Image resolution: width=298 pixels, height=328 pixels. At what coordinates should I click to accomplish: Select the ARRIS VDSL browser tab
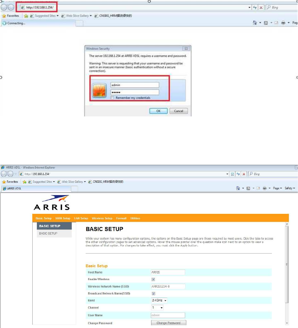click(36, 188)
